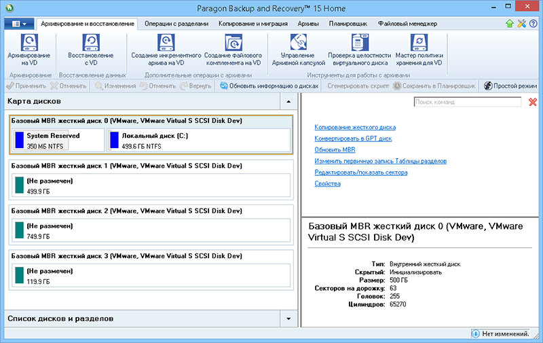Collapse the Карта дисков panel
This screenshot has height=343, width=543.
(x=288, y=101)
